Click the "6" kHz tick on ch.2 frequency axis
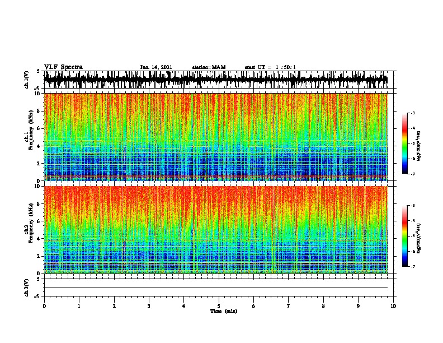Screen dimensions: 443x343 point(39,221)
